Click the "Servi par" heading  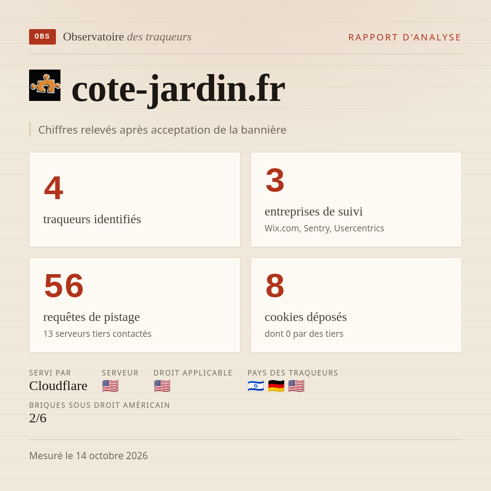[x=50, y=373]
